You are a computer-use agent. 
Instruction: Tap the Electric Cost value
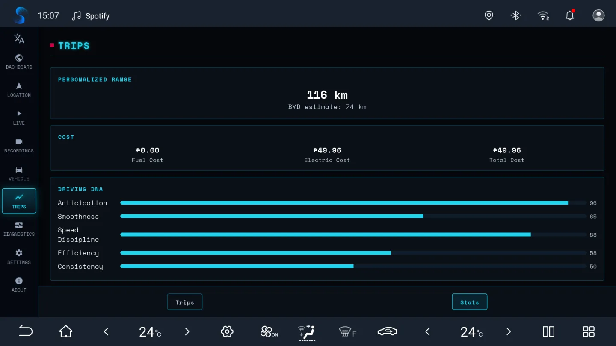[x=327, y=150]
